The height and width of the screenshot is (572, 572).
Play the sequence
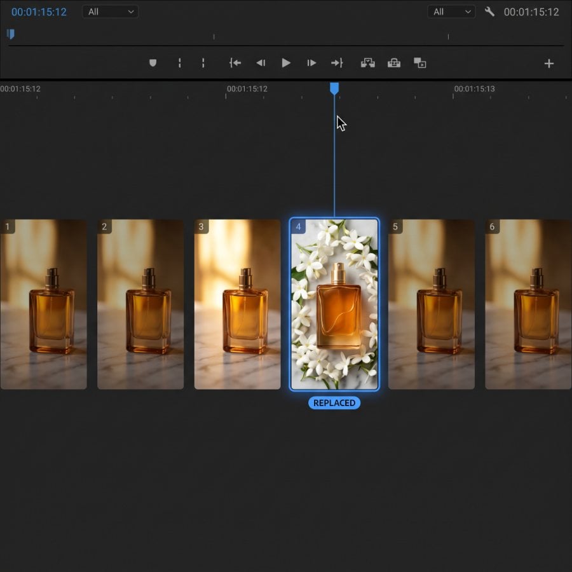coord(286,63)
